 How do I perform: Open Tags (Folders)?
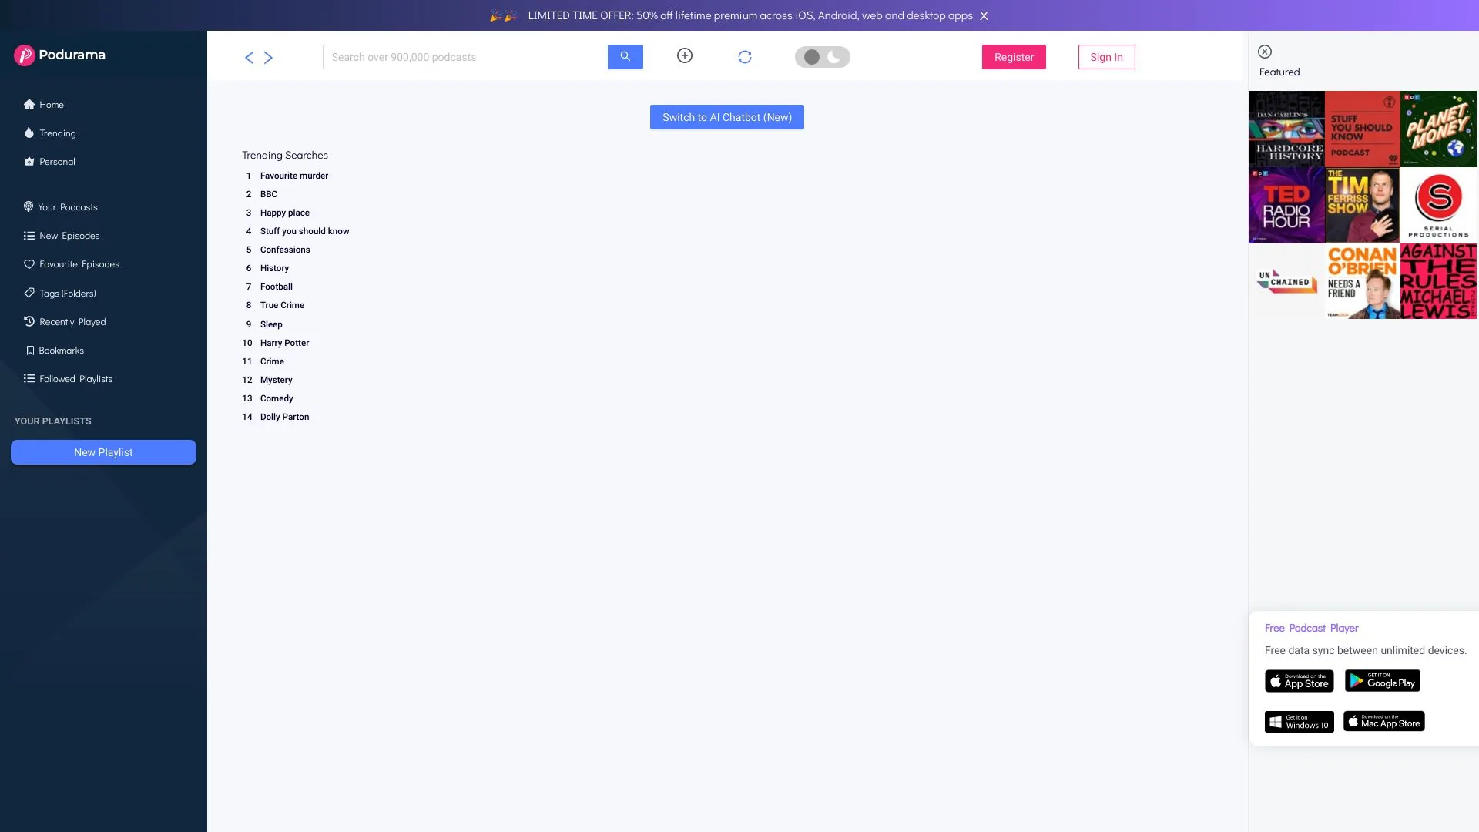[x=60, y=294]
